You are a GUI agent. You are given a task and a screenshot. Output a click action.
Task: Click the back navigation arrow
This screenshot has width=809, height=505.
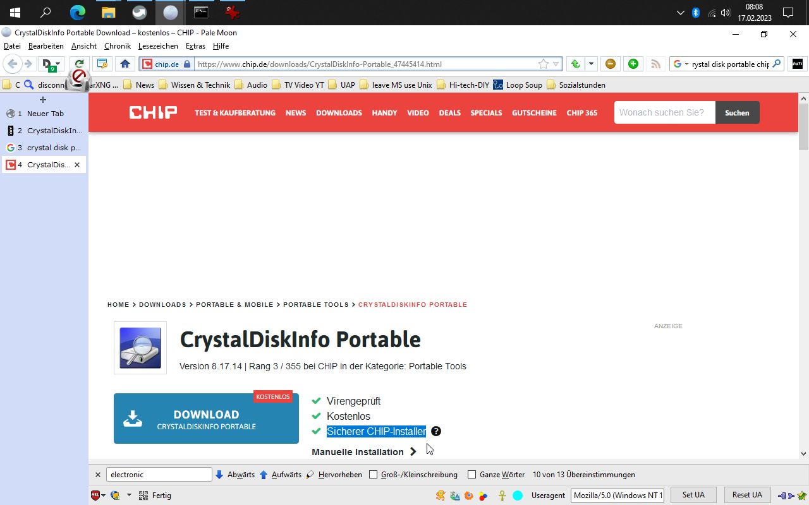point(12,64)
